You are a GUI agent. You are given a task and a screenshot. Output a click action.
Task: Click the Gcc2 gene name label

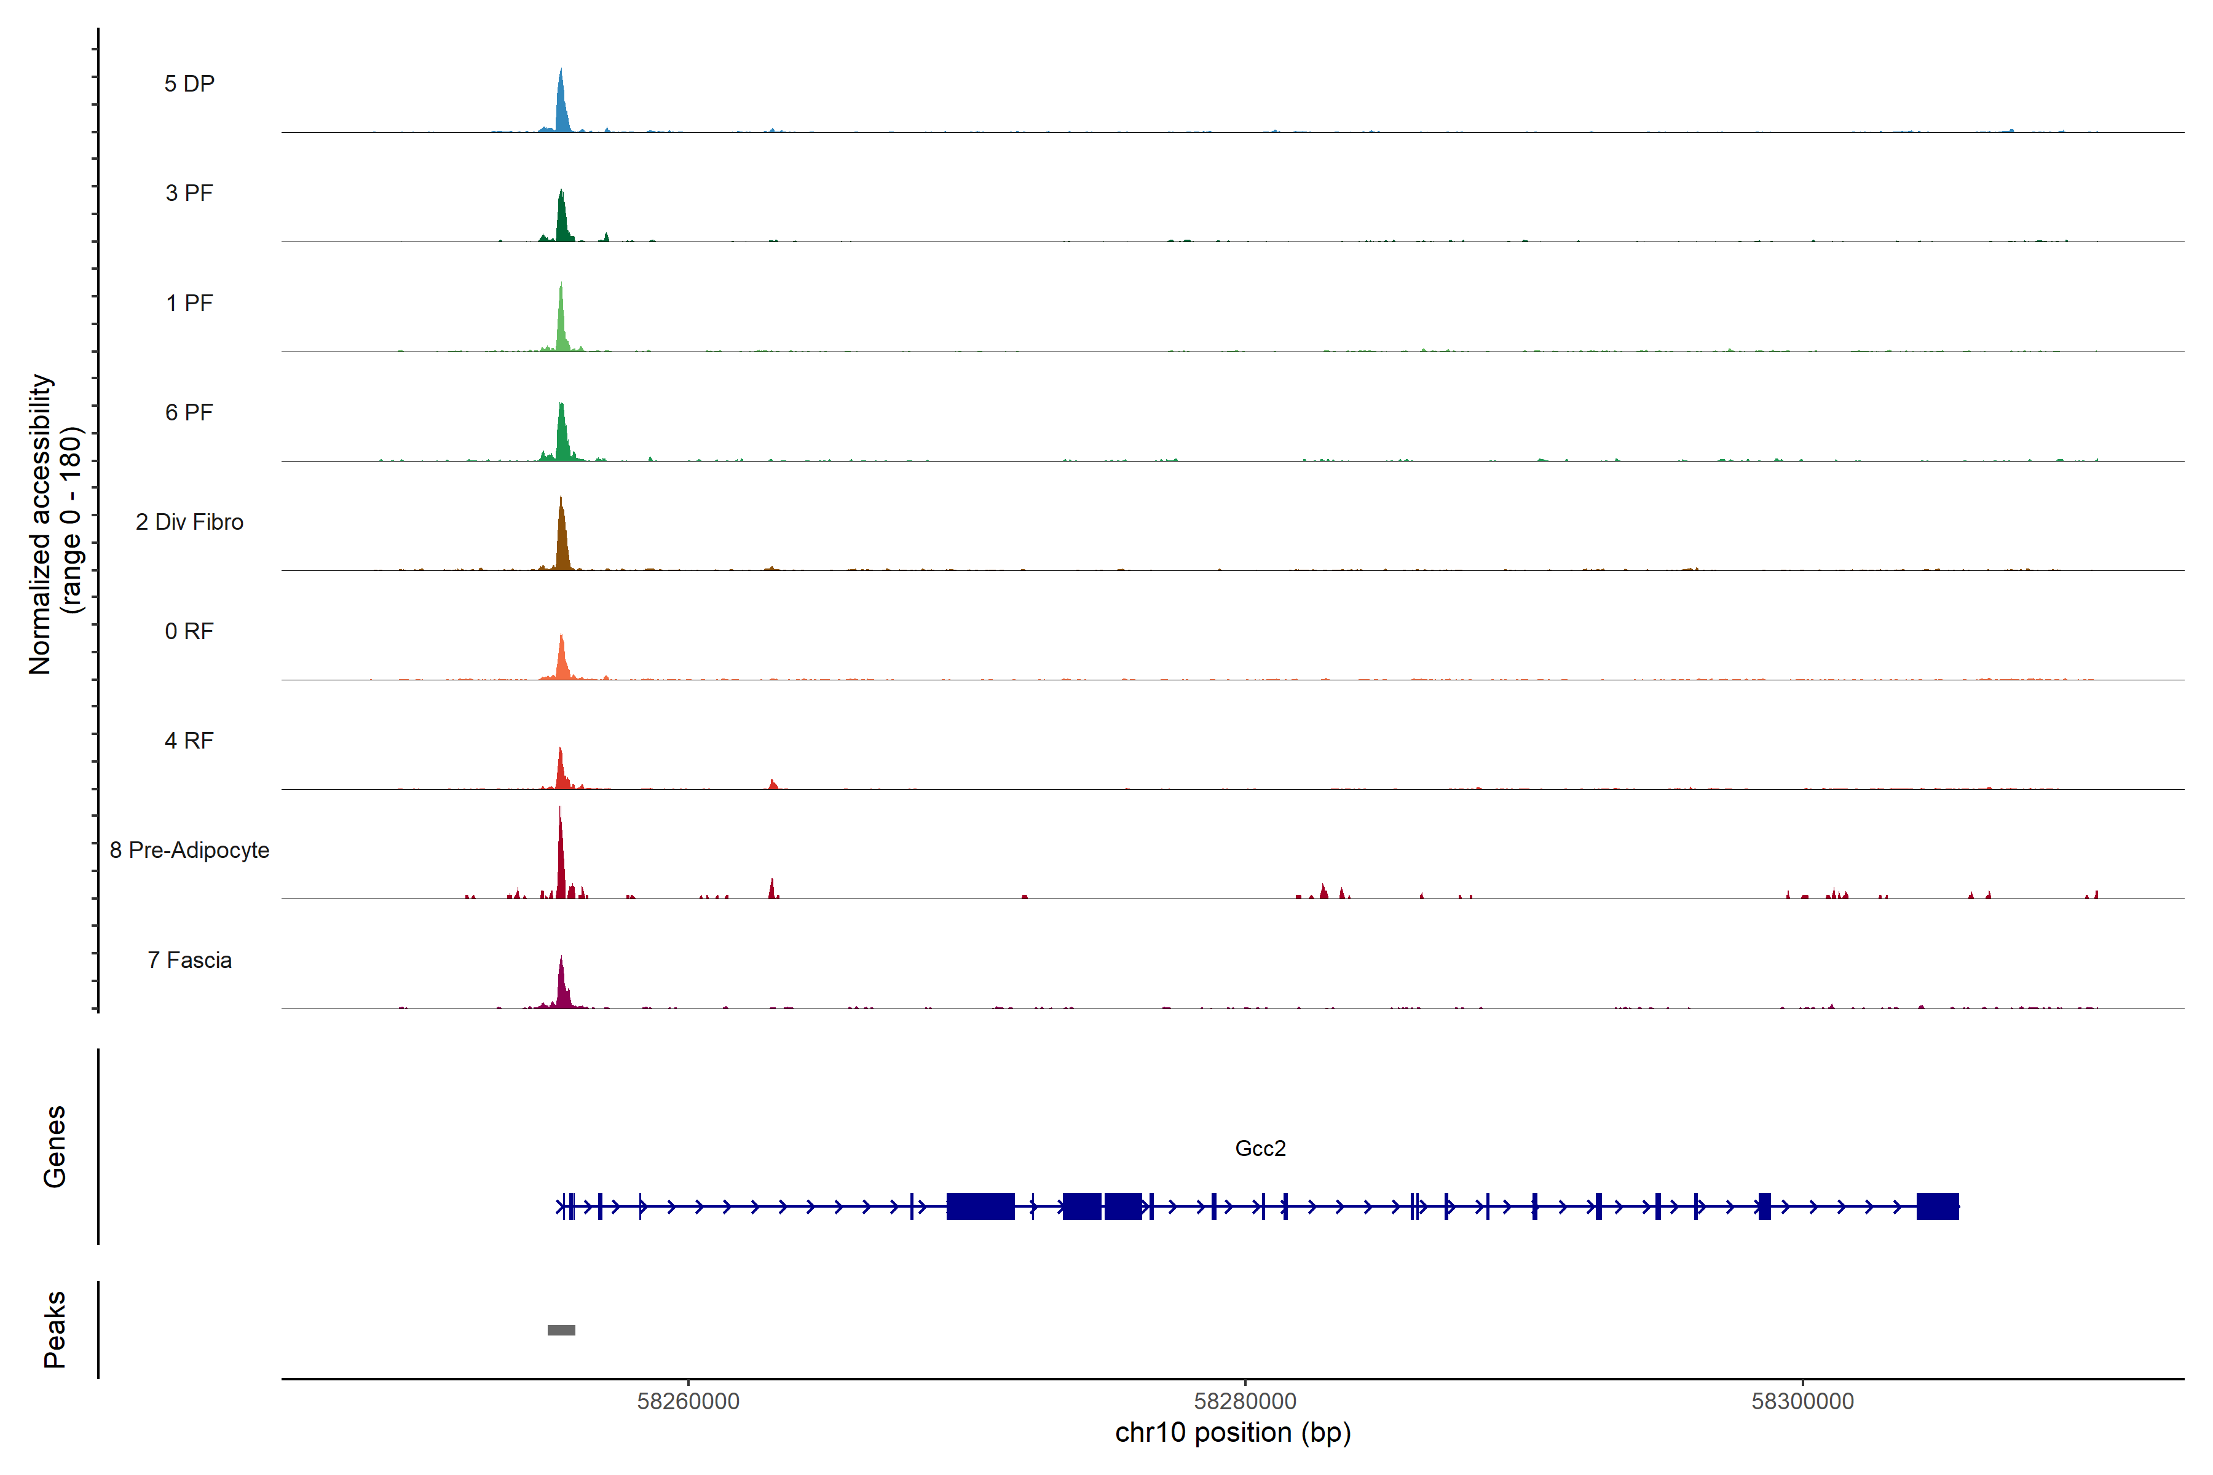click(1260, 1149)
